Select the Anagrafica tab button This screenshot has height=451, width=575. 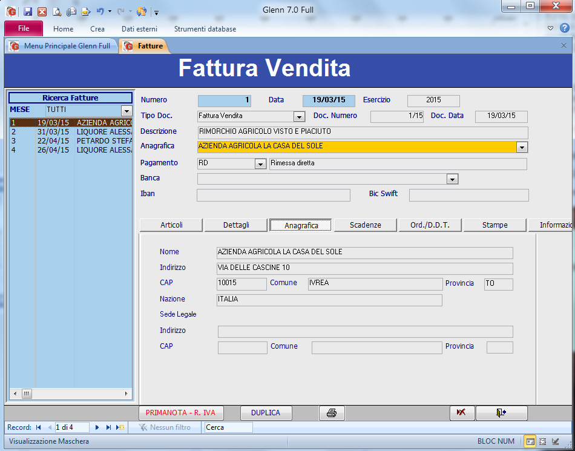301,225
